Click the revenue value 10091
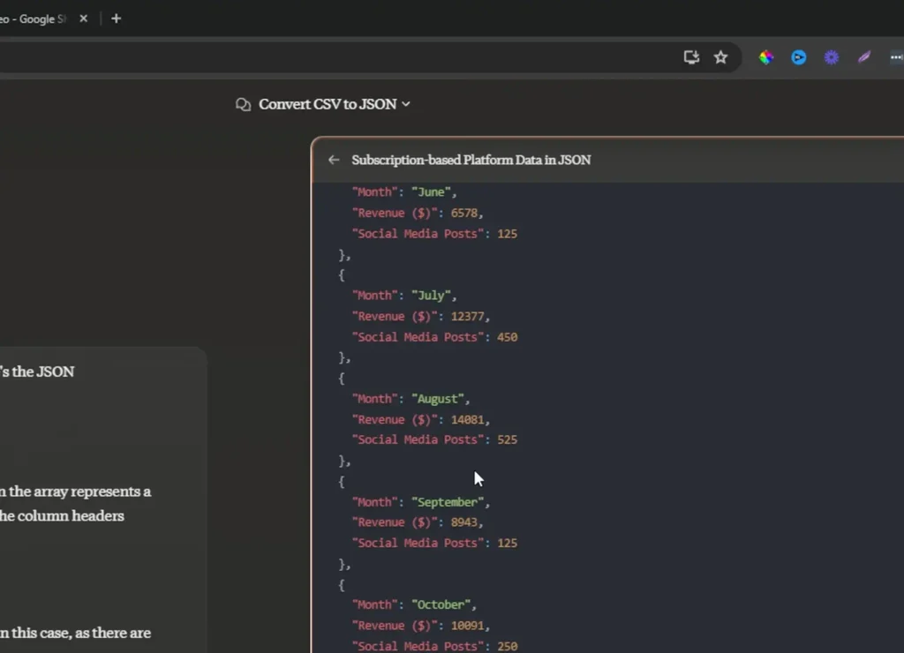 468,626
